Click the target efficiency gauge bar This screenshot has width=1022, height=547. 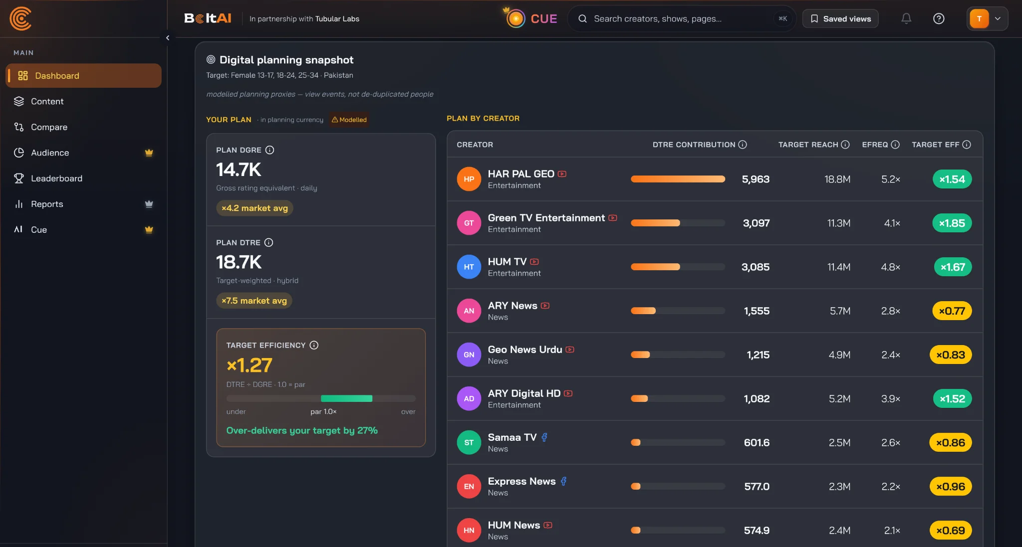321,398
